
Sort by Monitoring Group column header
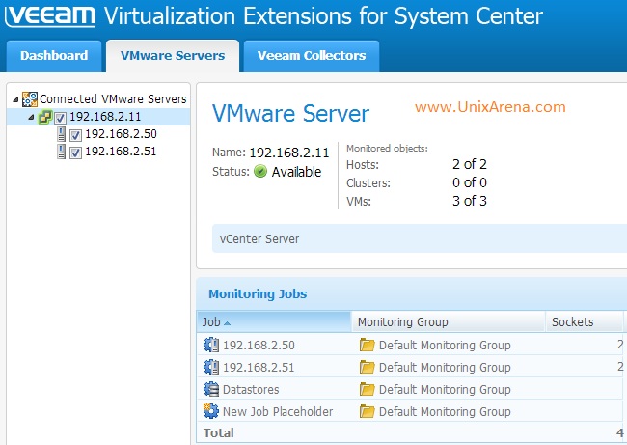tap(449, 321)
